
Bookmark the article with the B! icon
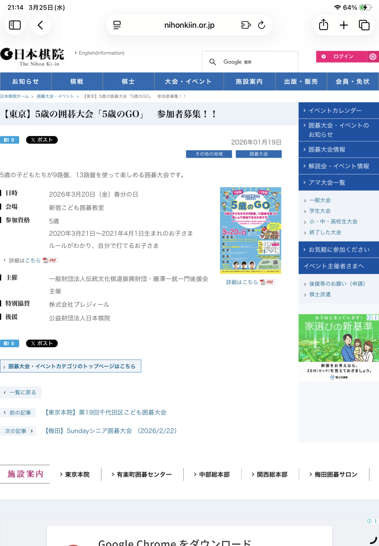[9, 139]
